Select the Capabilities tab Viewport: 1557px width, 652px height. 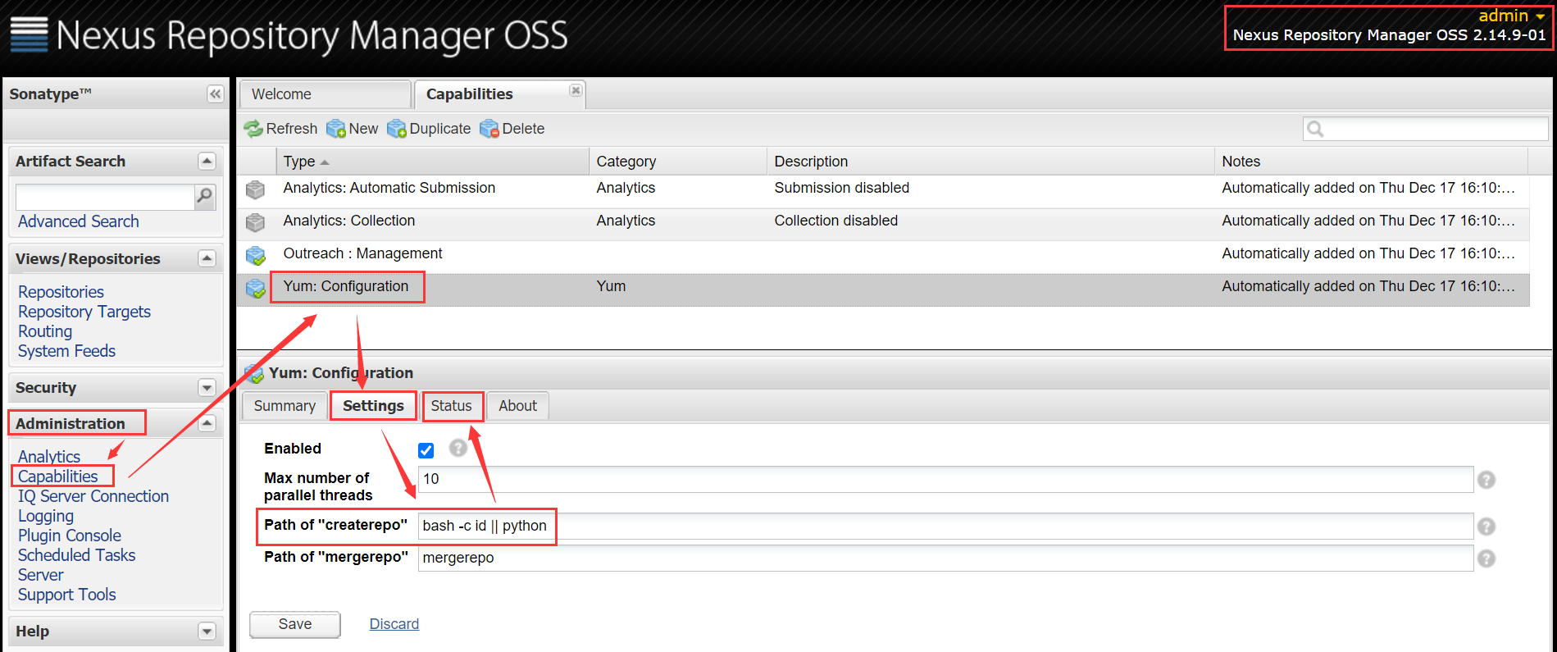499,94
